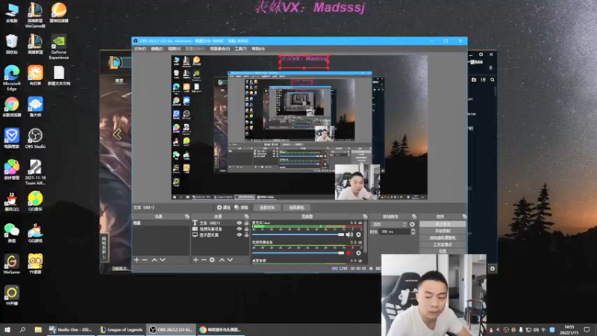Open the transition type dropdown
The image size is (597, 336).
tap(389, 225)
